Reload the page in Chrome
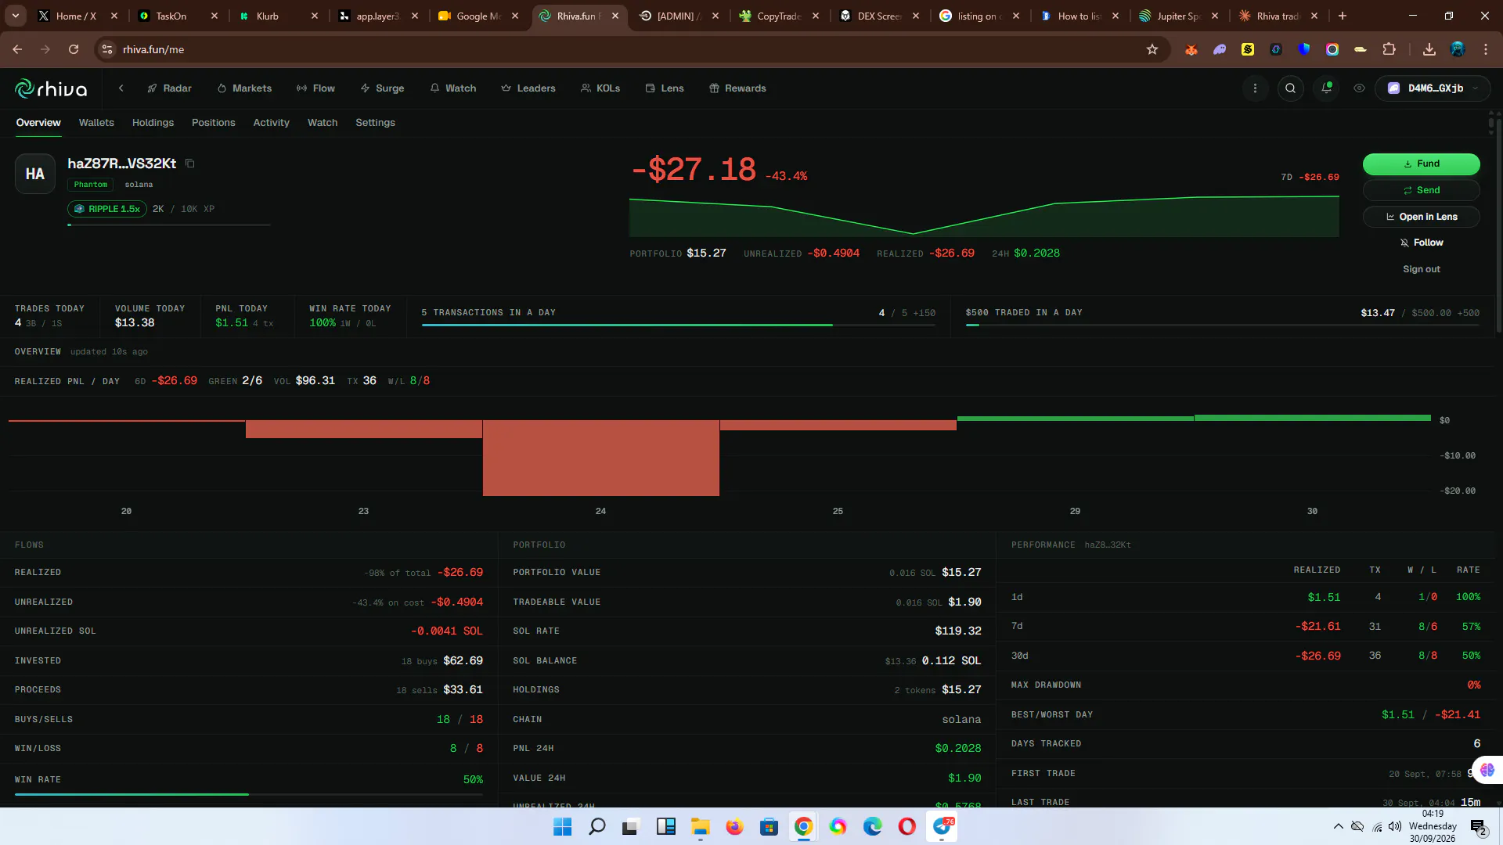This screenshot has height=845, width=1503. (74, 49)
